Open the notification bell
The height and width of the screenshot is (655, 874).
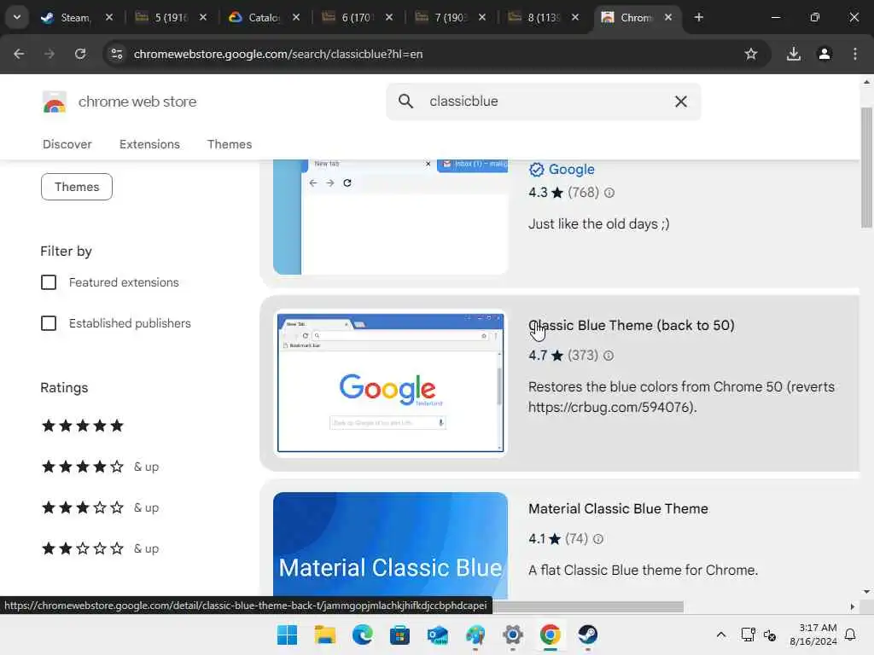pos(850,635)
